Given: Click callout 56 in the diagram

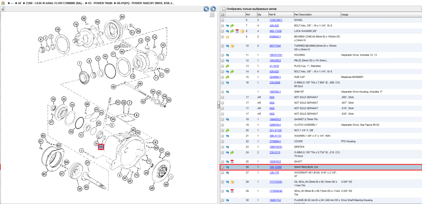Looking at the screenshot, I should tap(152, 188).
